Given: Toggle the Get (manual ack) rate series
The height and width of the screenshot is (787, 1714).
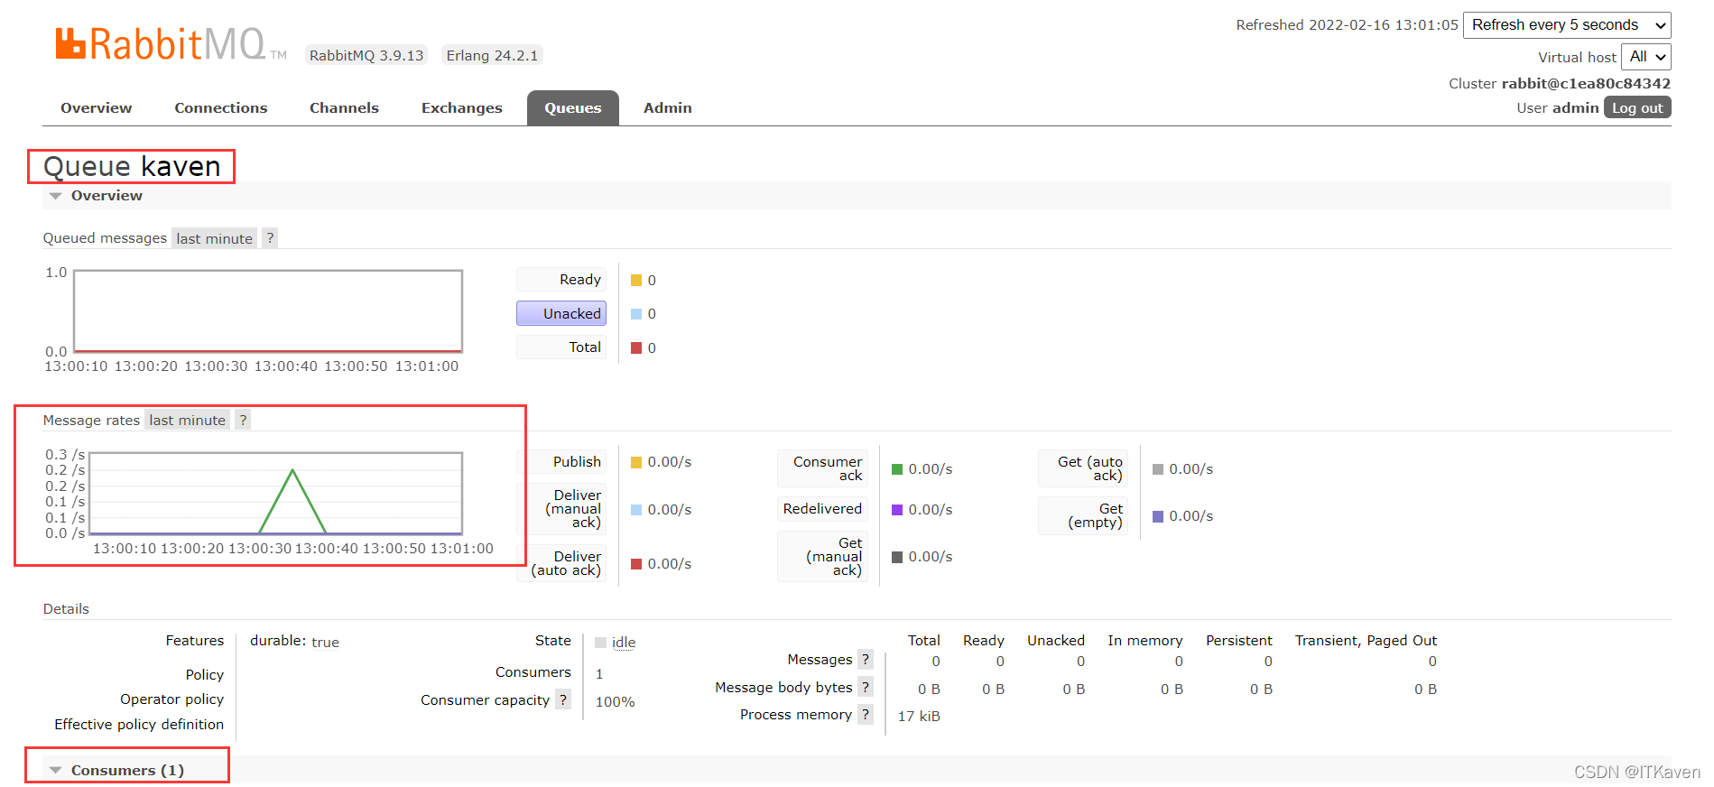Looking at the screenshot, I should coord(822,557).
